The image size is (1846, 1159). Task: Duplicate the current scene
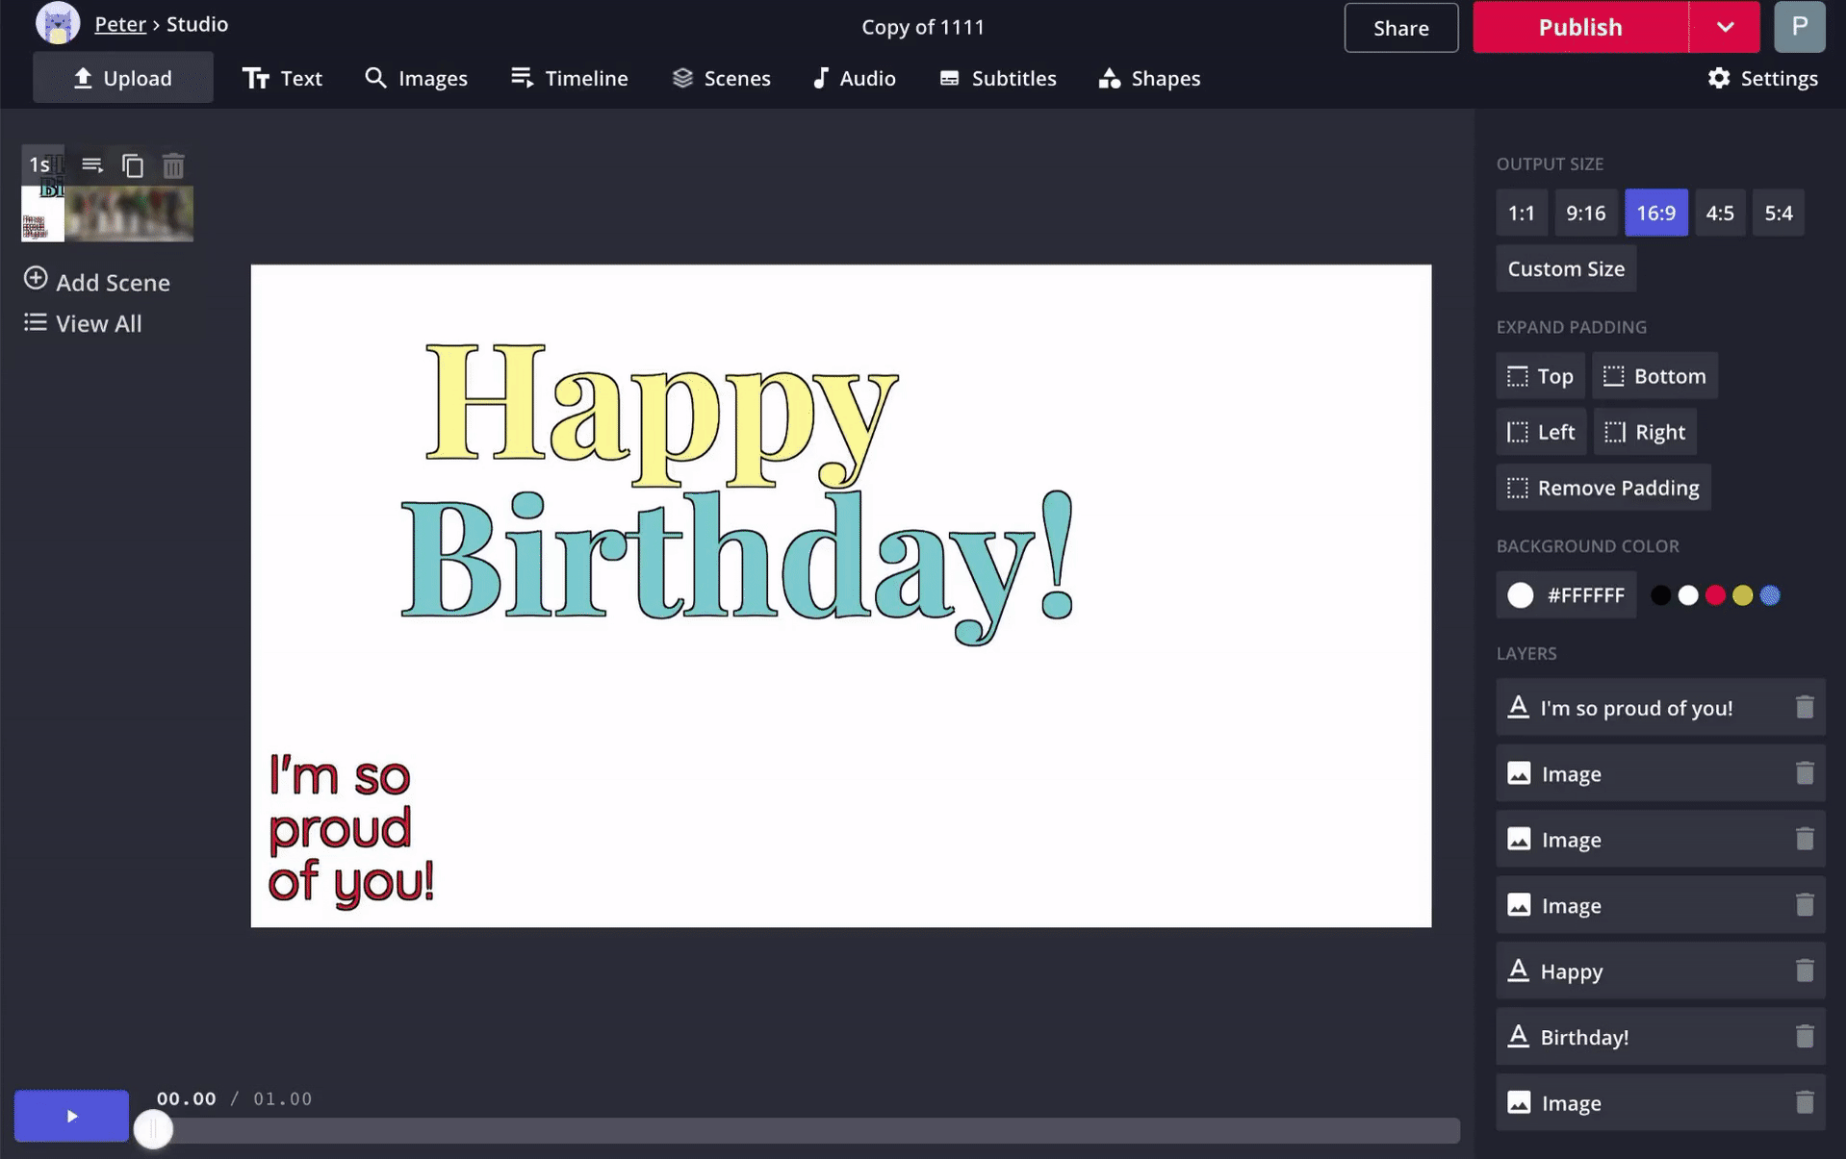(133, 165)
